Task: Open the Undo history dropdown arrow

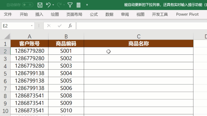Action: coord(53,5)
